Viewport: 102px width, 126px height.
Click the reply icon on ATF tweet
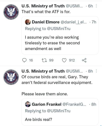point(24,60)
